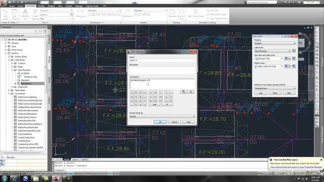Viewport: 324px width, 182px height.
Task: Open the Prospector tab in Toolspace
Action: (x=49, y=39)
